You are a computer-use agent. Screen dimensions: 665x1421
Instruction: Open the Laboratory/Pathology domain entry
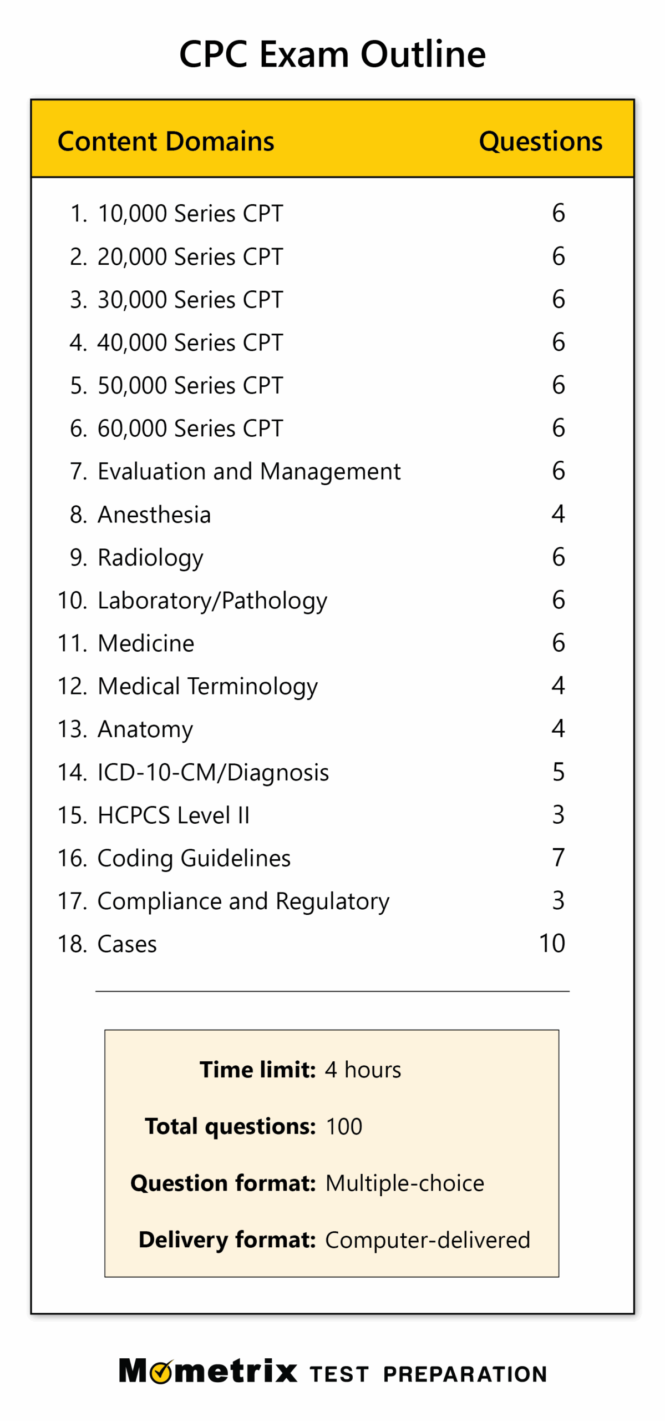coord(212,601)
